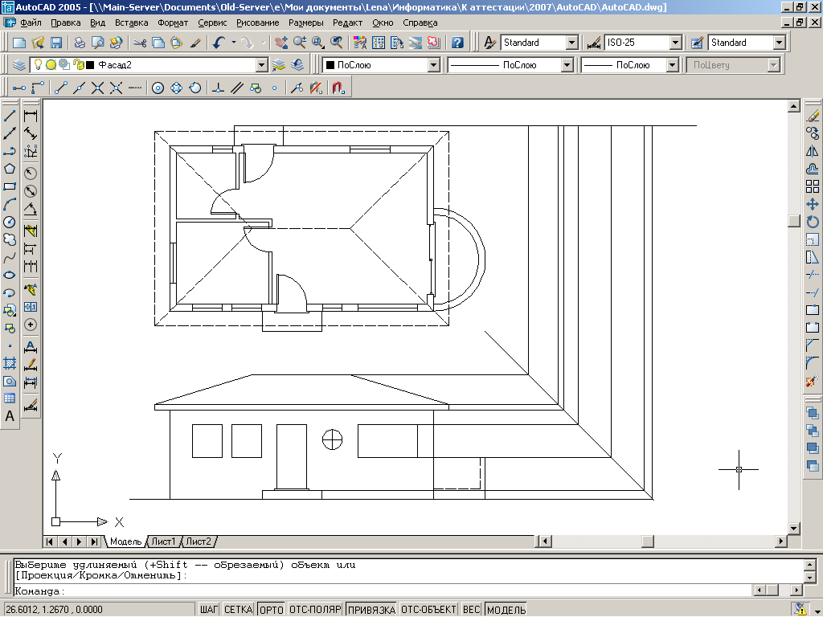This screenshot has width=823, height=617.
Task: Select the Rotate modify tool
Action: [813, 222]
